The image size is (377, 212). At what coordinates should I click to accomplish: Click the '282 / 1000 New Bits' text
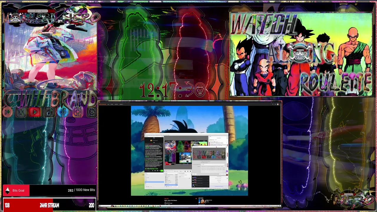tap(81, 190)
